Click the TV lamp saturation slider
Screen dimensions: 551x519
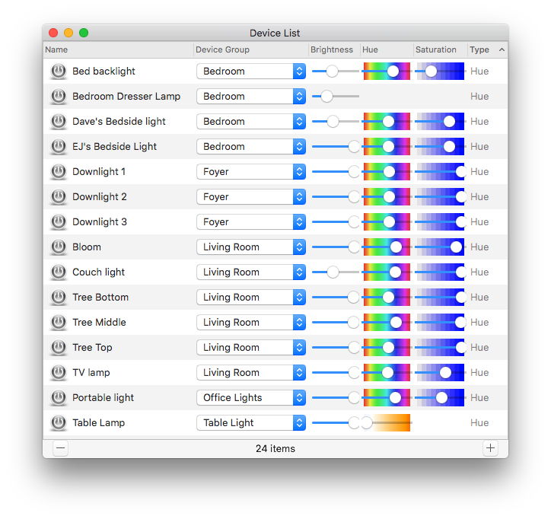coord(441,373)
